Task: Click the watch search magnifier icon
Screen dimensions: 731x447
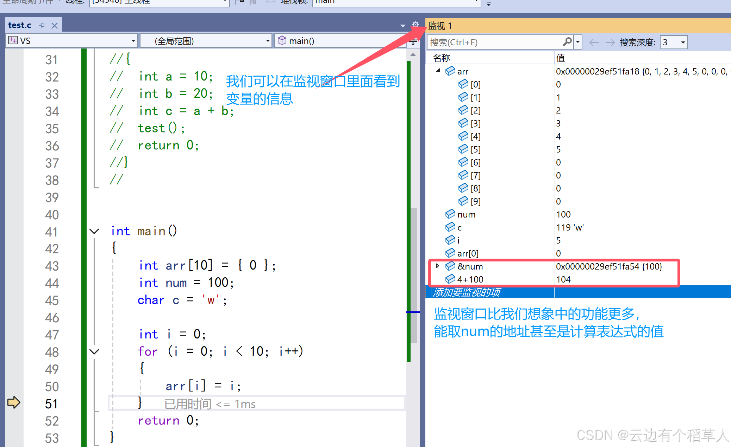Action: coord(567,42)
